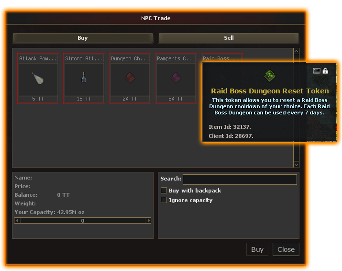342x271 pixels.
Task: Click the Attack Pow... item title
Action: coord(38,58)
